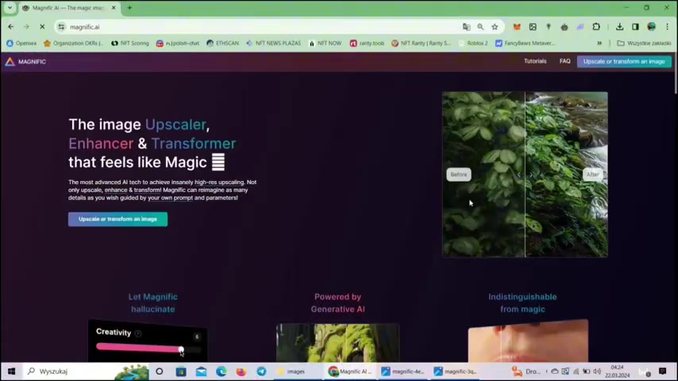Click the mossy forest Generative AI thumbnail
The width and height of the screenshot is (678, 381).
coord(337,343)
